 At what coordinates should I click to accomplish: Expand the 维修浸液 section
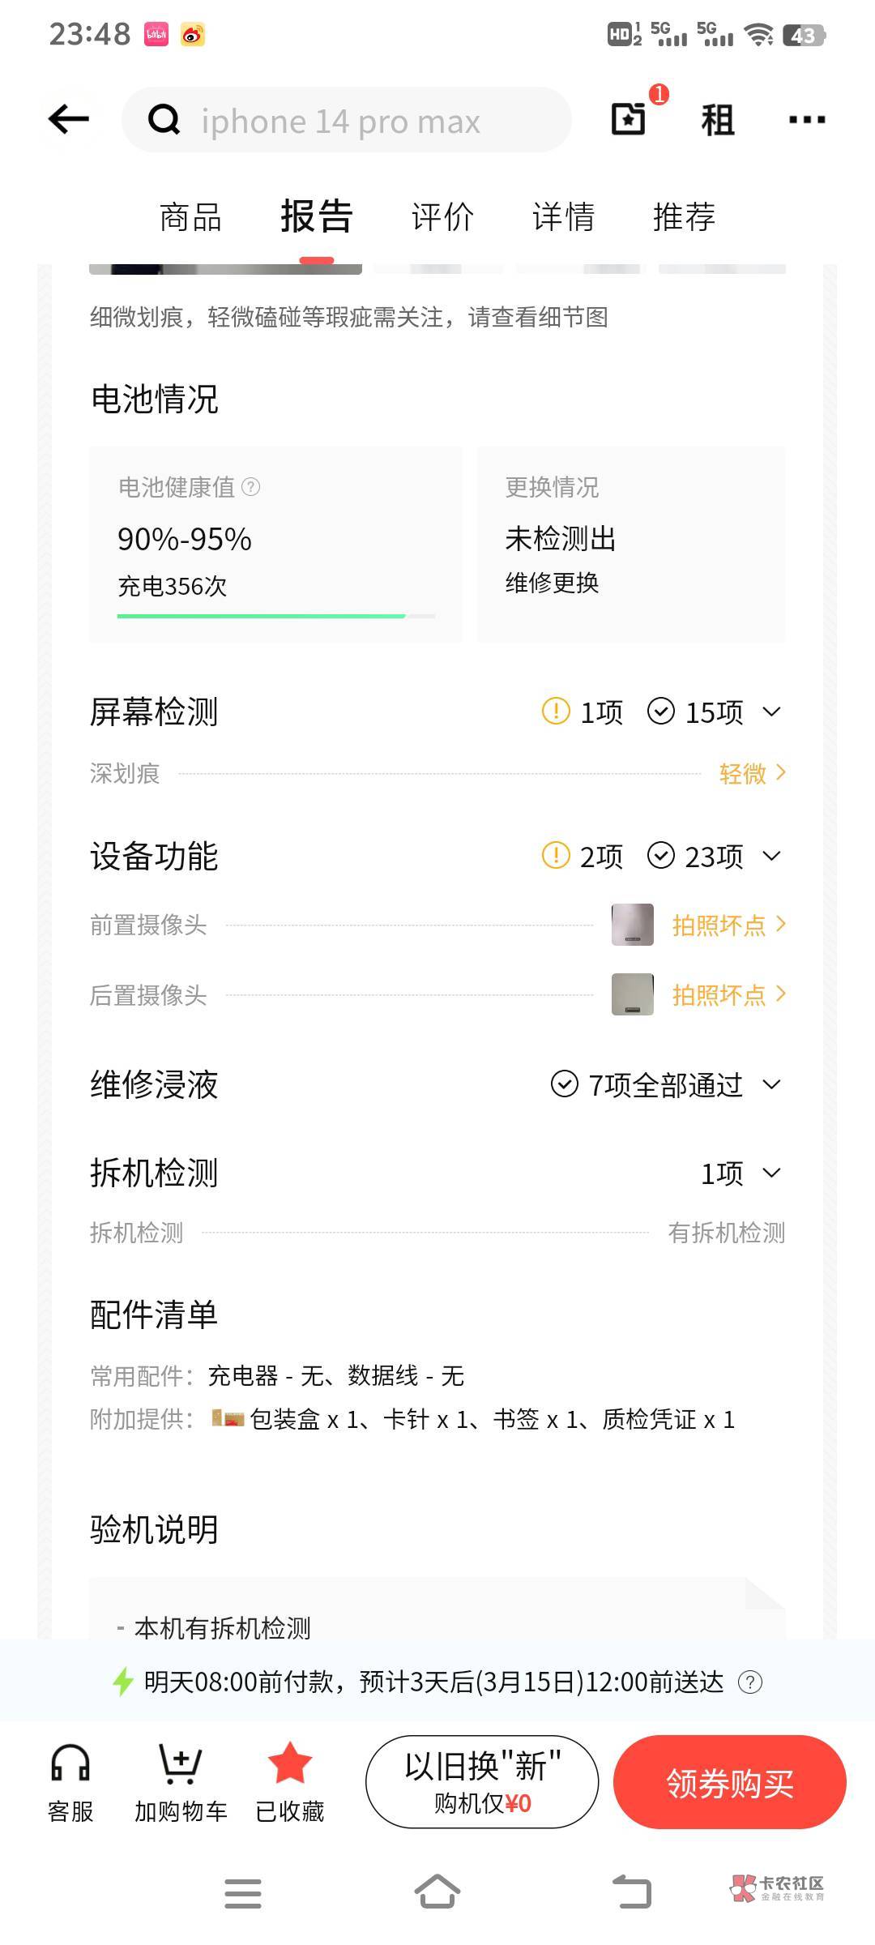772,1084
